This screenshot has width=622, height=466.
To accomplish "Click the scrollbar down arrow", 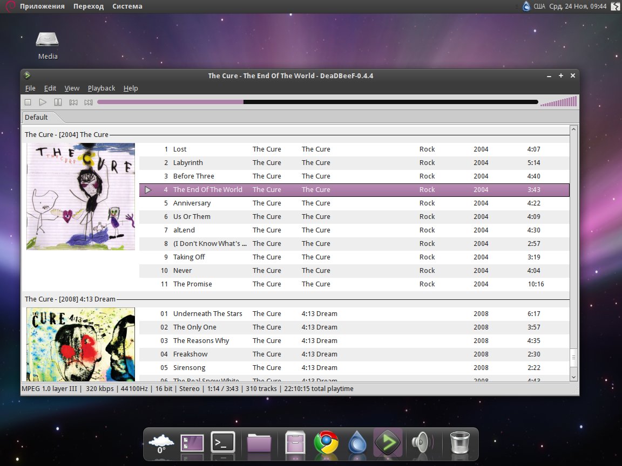I will (x=573, y=377).
